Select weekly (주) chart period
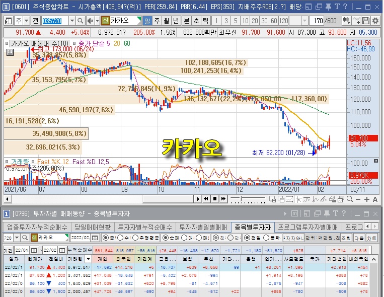Screen dimensions: 384x297 (x=157, y=21)
